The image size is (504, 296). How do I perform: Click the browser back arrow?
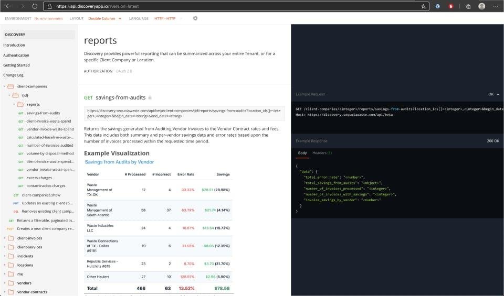coord(8,6)
